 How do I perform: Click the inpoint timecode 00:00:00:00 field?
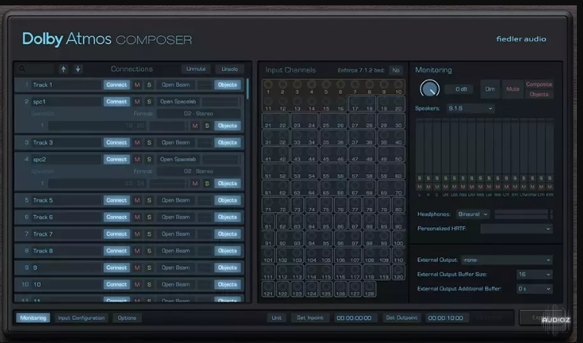point(354,318)
